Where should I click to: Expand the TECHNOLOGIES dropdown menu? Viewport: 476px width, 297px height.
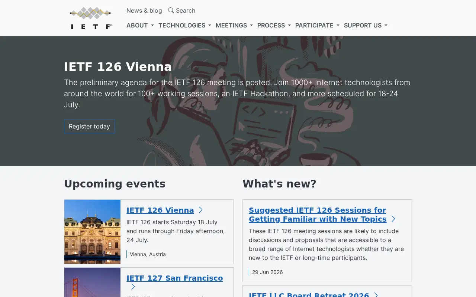point(185,25)
